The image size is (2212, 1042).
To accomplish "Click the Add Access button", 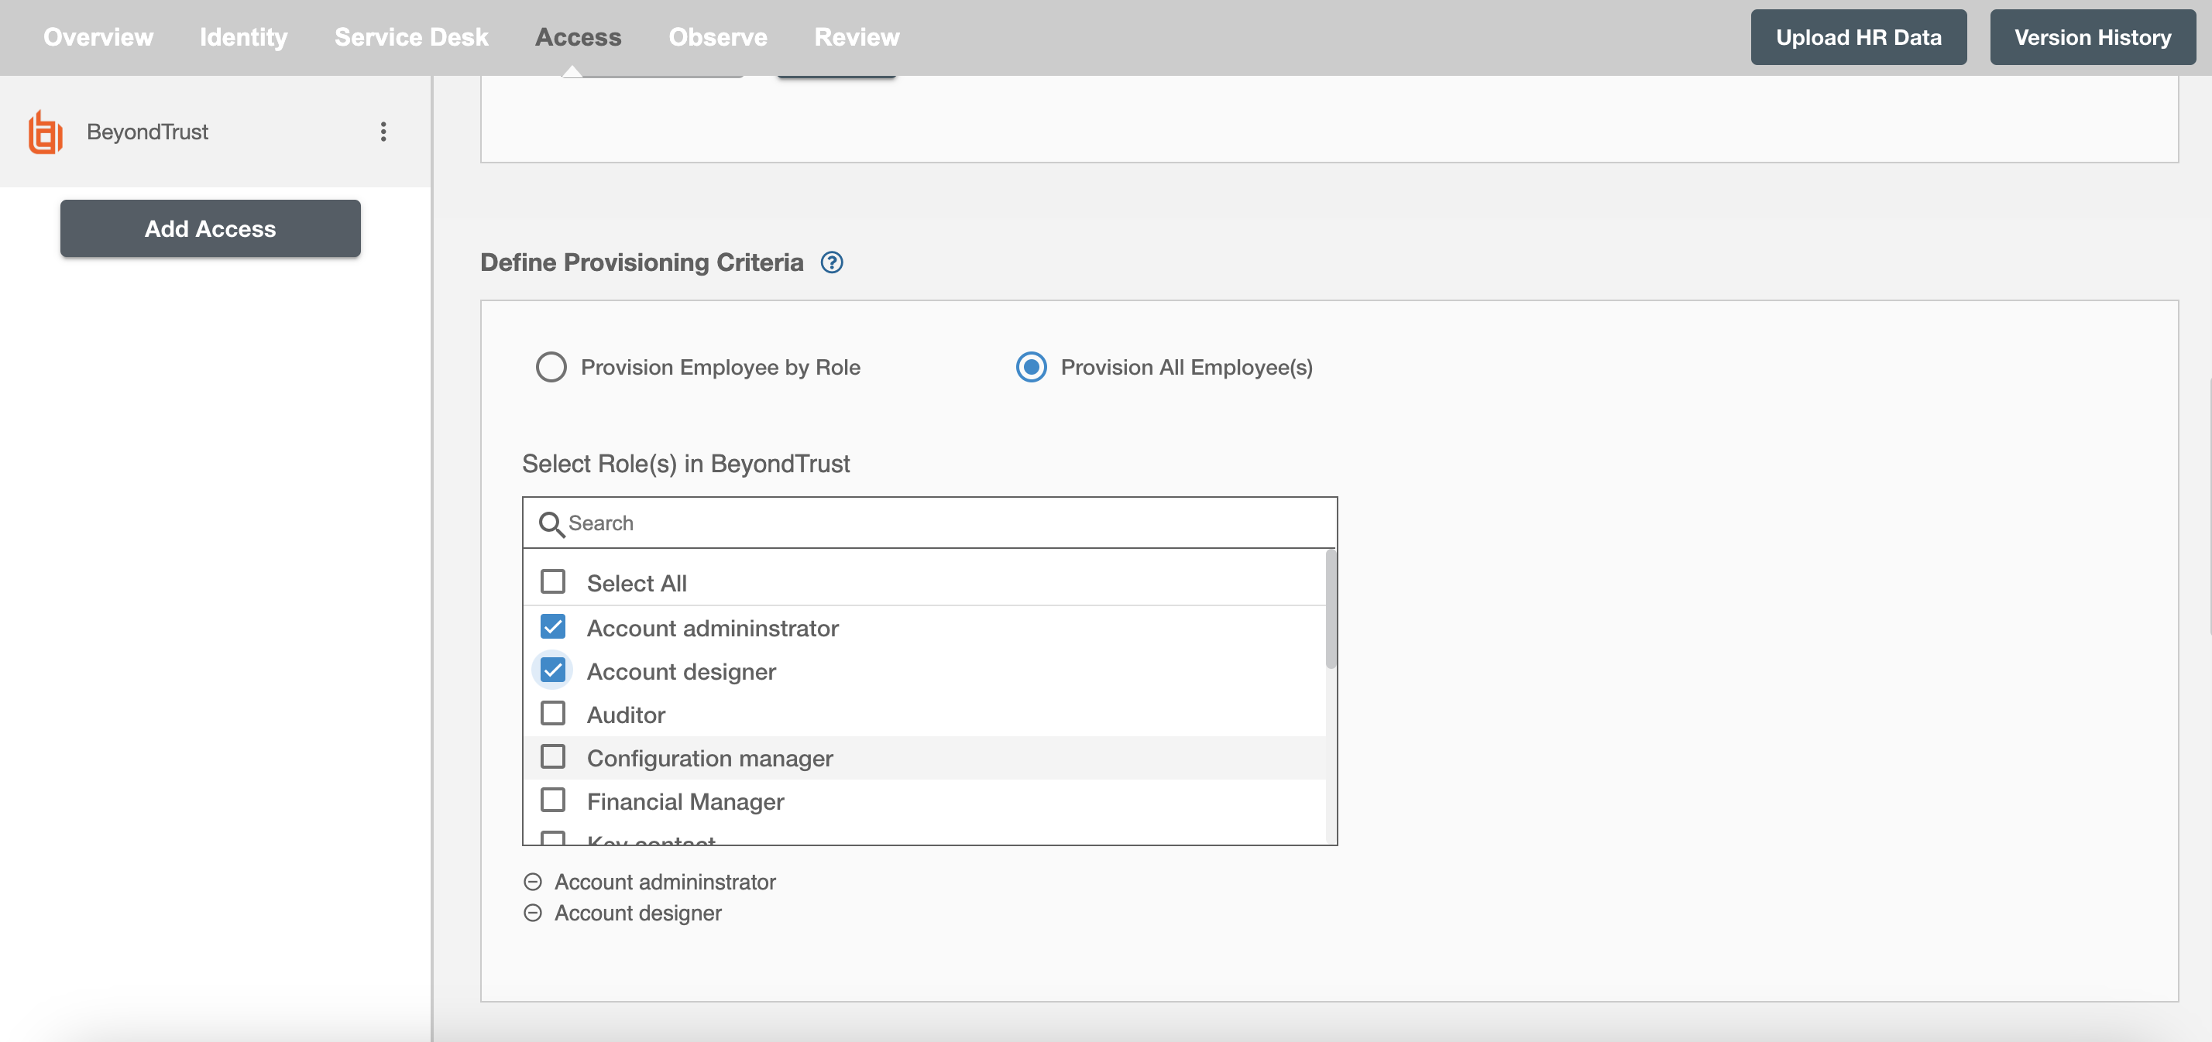I will 210,227.
